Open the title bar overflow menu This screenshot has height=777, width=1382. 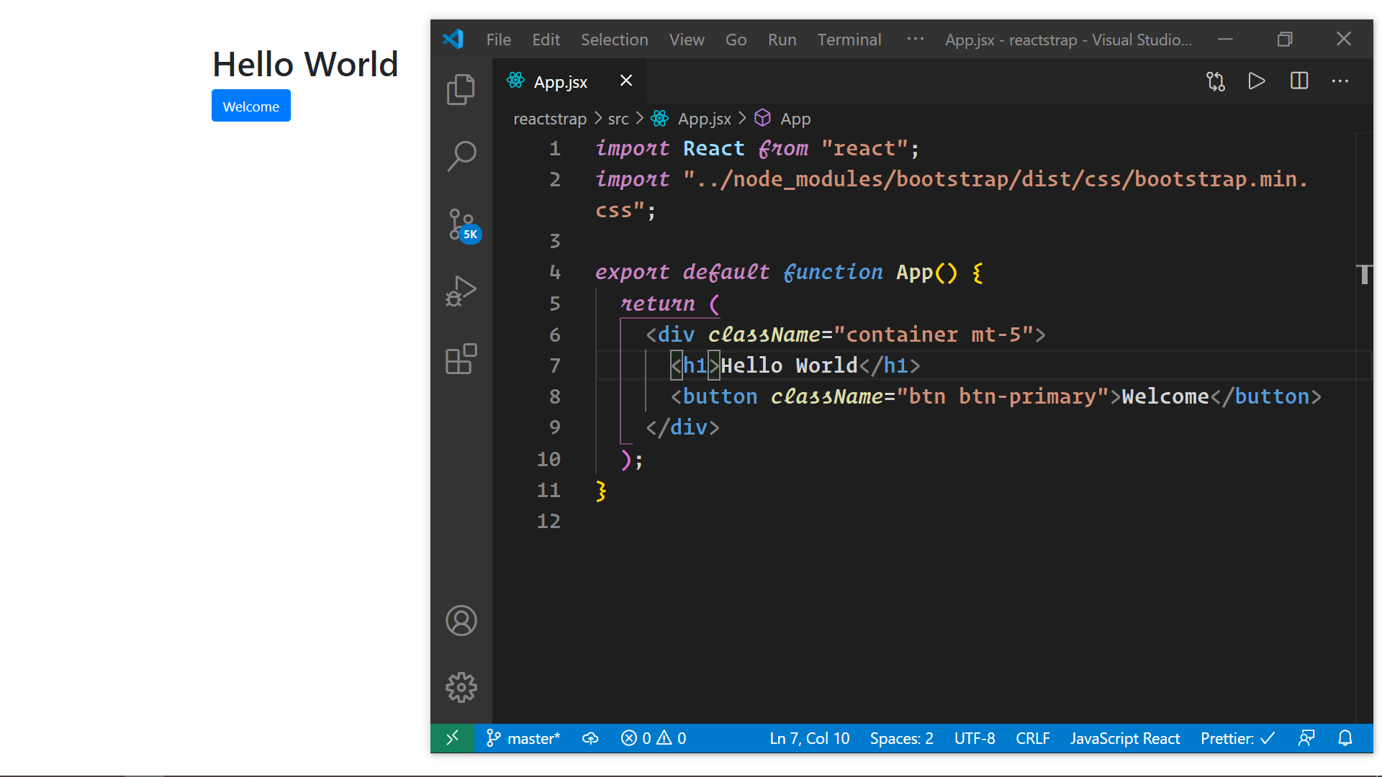click(915, 40)
